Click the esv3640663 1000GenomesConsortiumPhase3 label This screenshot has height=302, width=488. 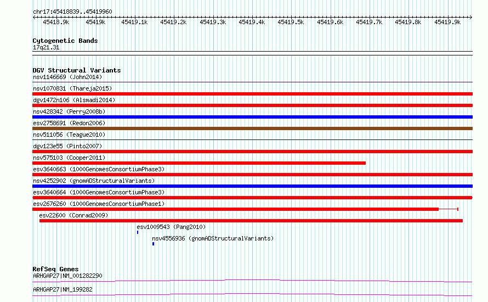[99, 169]
